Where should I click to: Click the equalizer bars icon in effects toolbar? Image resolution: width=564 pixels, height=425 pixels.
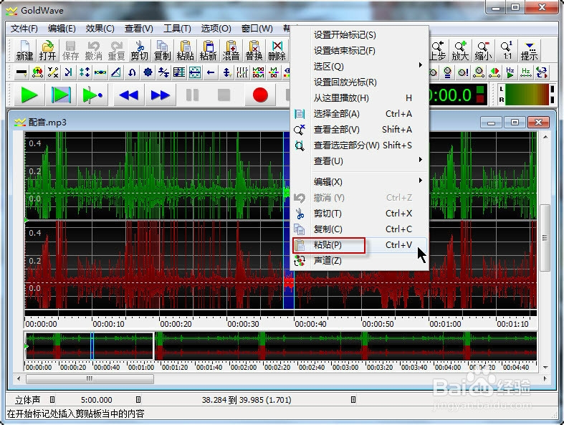[x=242, y=72]
